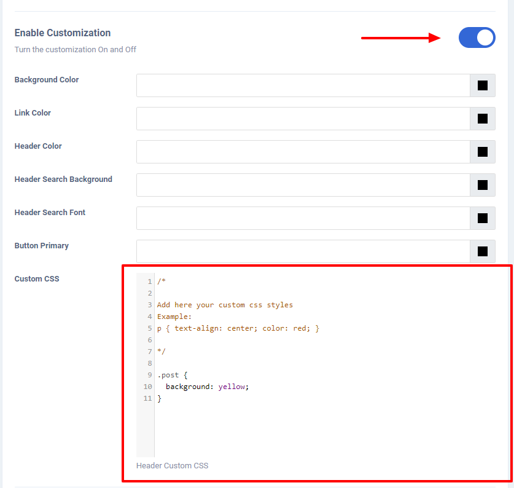
Task: Click the 'background: yellow;' line in editor
Action: 207,387
